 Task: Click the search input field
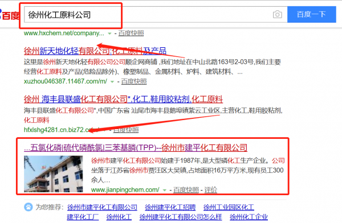148,14
